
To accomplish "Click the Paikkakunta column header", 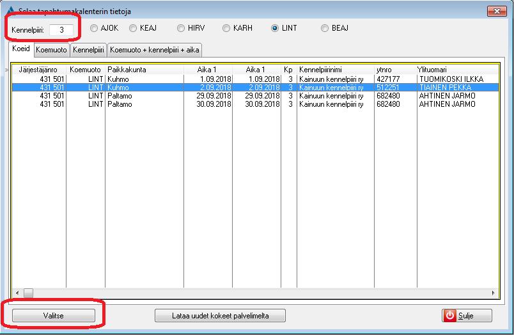I will click(144, 70).
